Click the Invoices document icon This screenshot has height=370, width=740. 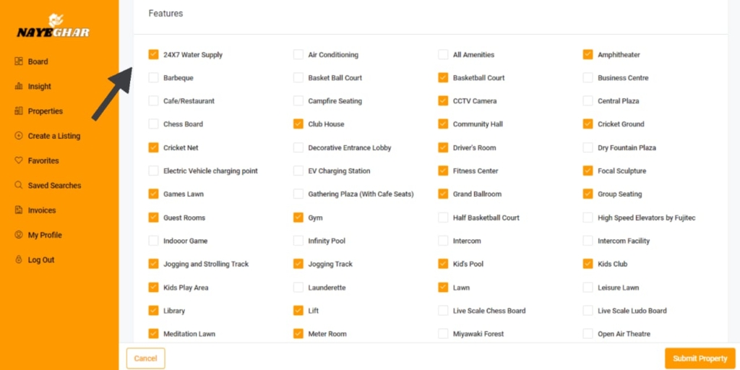tap(19, 210)
